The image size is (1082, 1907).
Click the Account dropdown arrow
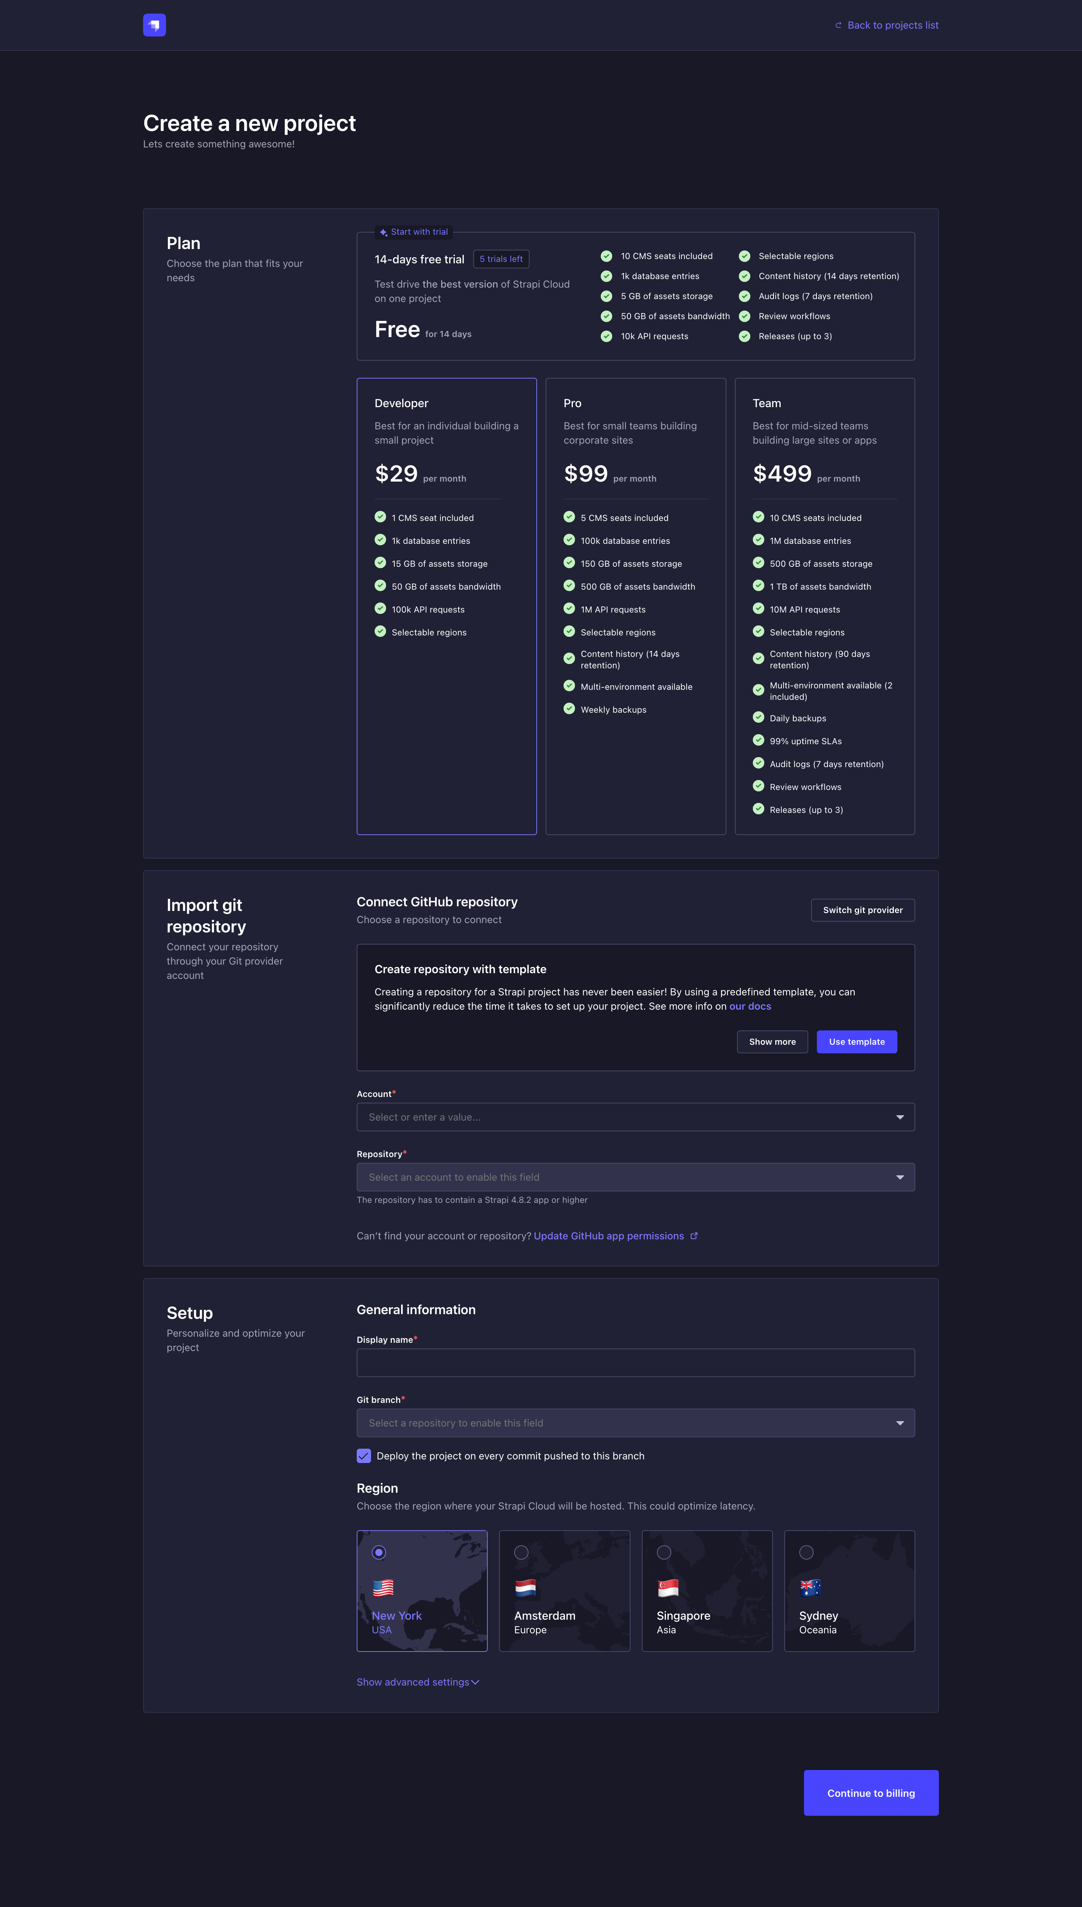click(900, 1117)
